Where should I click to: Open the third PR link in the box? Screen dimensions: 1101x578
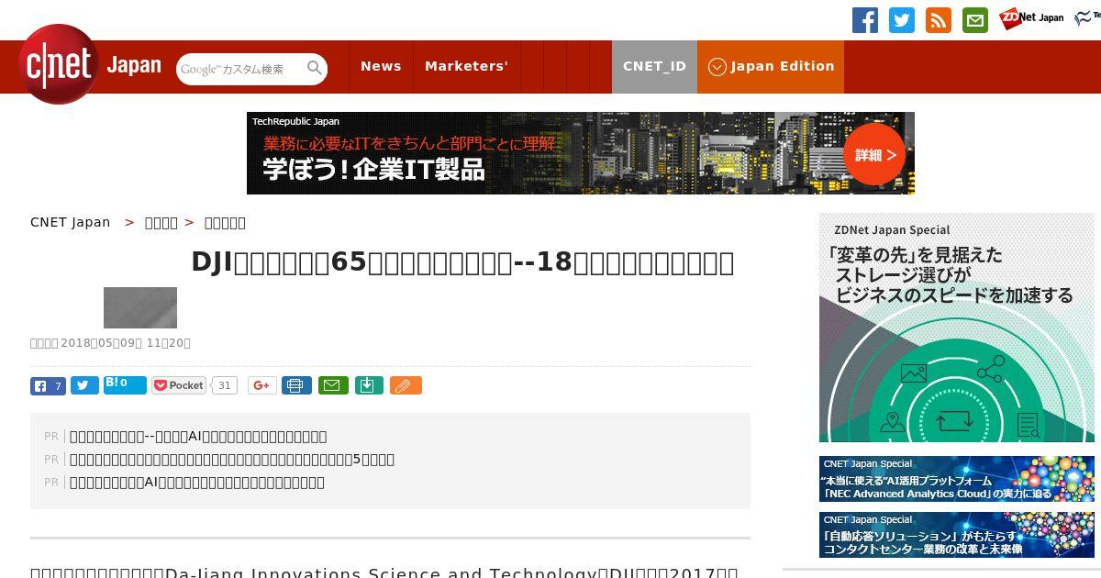197,483
